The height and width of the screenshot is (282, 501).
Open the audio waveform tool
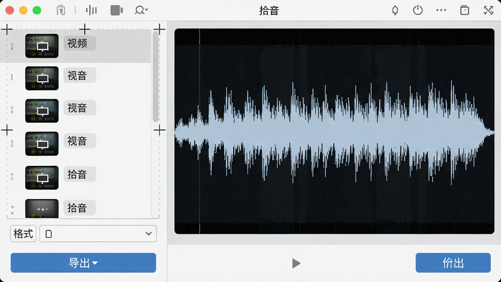(91, 10)
